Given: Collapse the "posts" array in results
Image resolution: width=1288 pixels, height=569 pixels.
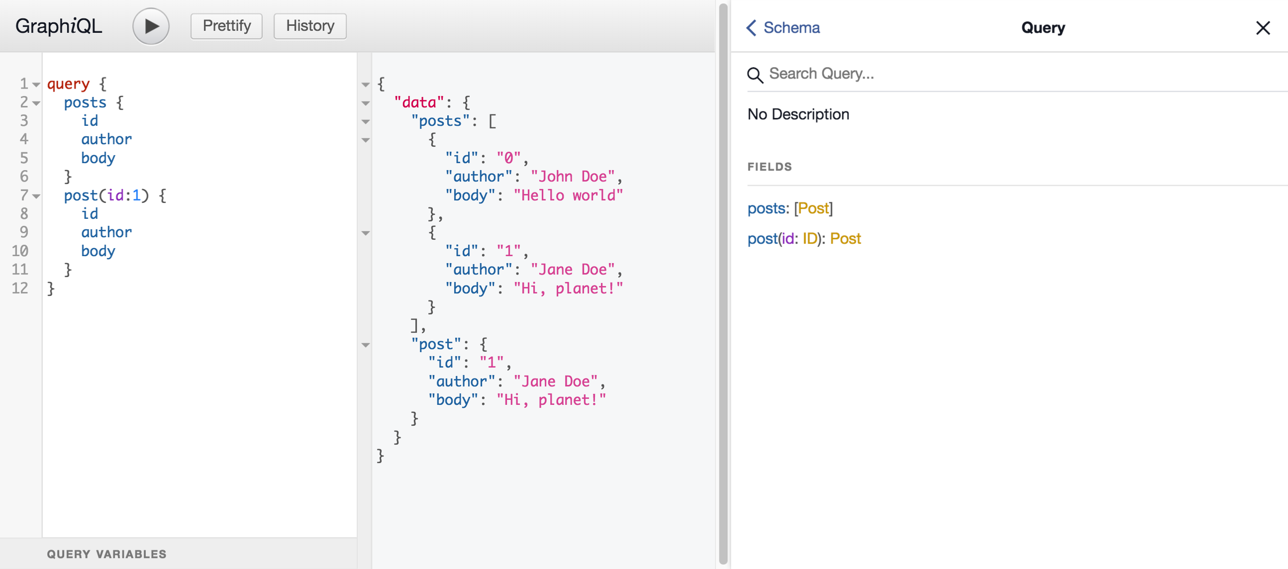Looking at the screenshot, I should (366, 121).
